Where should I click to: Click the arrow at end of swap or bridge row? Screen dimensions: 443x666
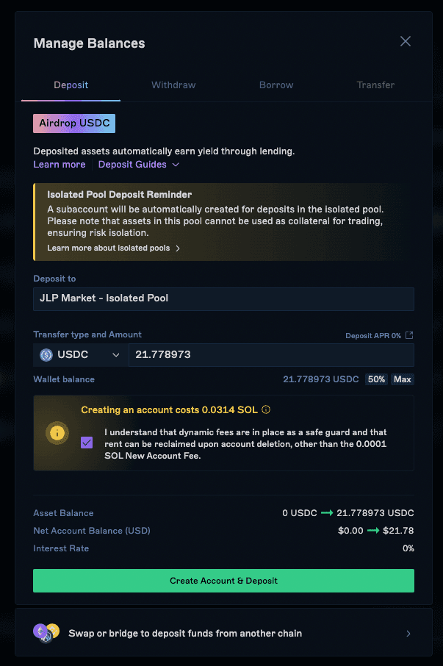[x=408, y=634]
